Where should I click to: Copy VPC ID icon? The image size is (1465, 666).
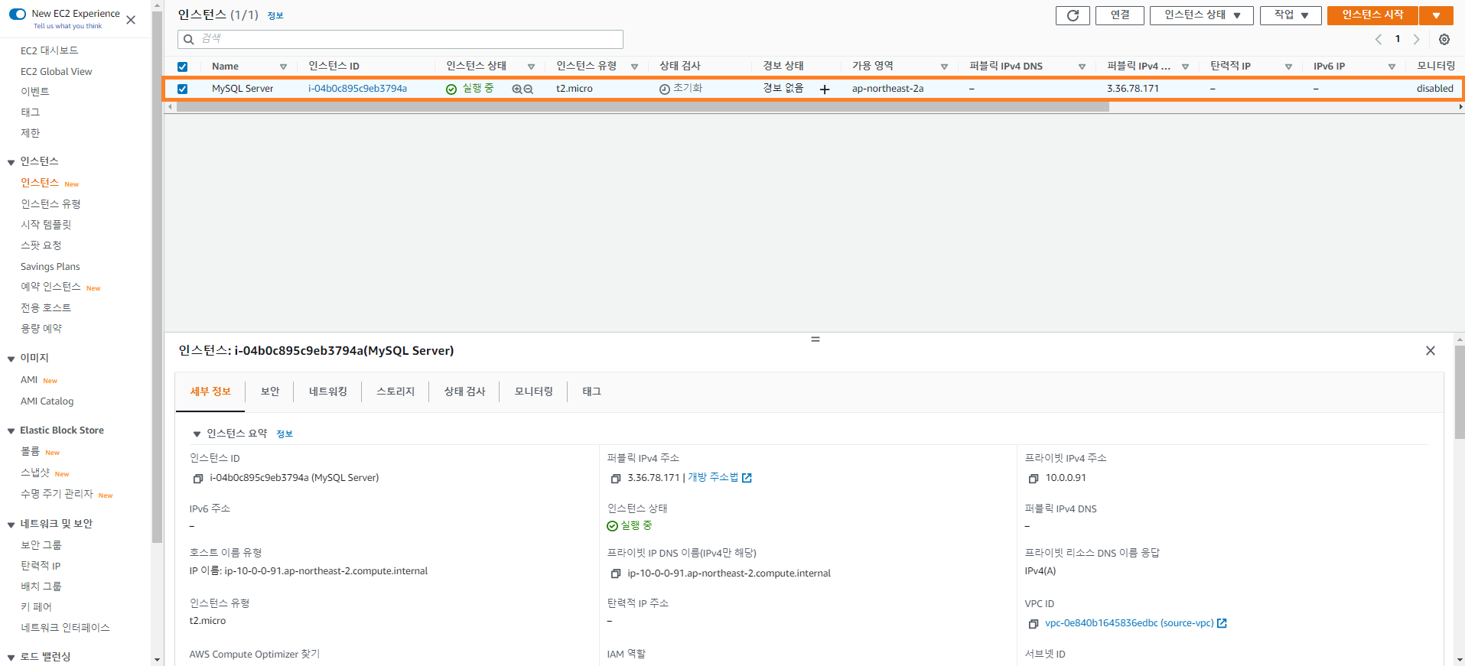(x=1033, y=624)
